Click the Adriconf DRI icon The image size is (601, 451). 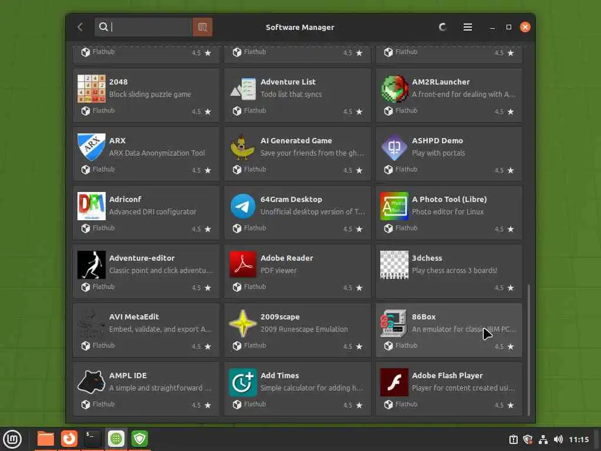click(91, 206)
